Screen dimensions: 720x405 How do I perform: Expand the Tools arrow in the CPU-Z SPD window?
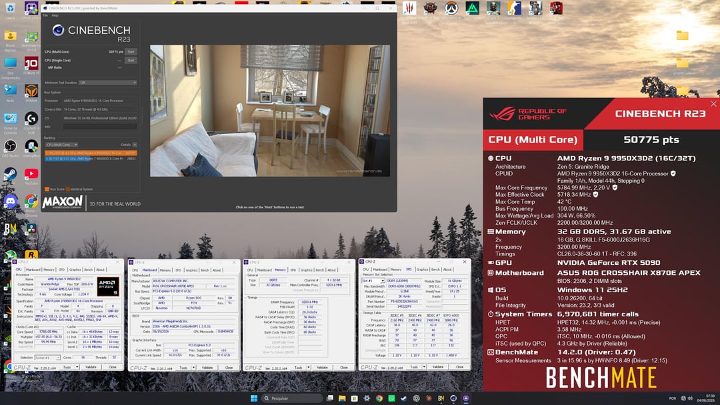point(424,367)
